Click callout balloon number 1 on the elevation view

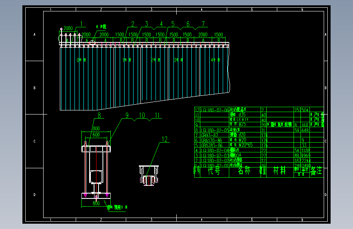coord(81,24)
